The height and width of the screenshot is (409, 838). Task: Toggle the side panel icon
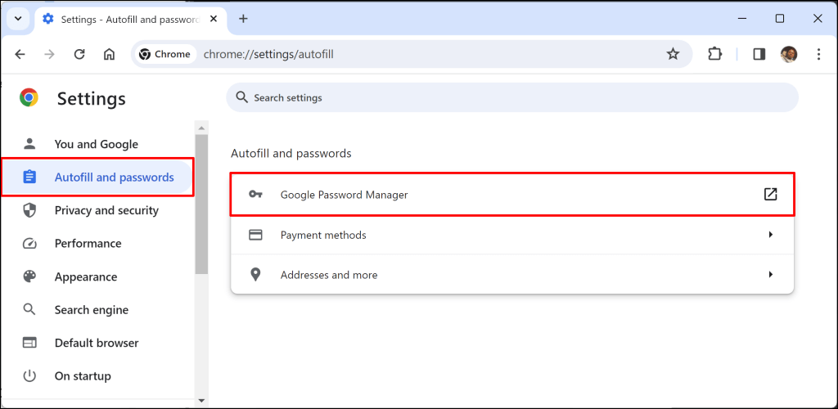click(x=759, y=54)
